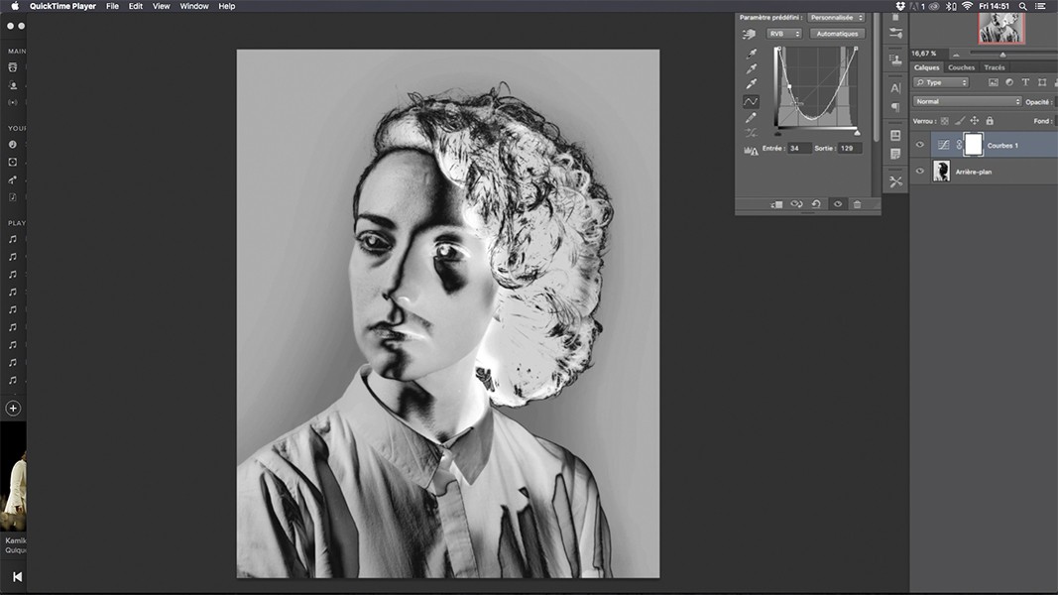The image size is (1058, 595).
Task: Select the Arrière-plan layer thumbnail
Action: click(941, 171)
